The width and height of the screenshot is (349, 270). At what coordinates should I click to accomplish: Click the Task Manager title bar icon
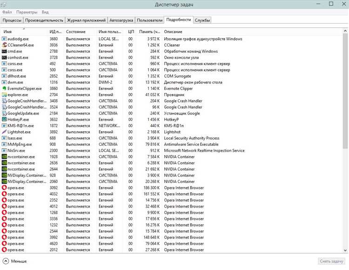click(5, 4)
